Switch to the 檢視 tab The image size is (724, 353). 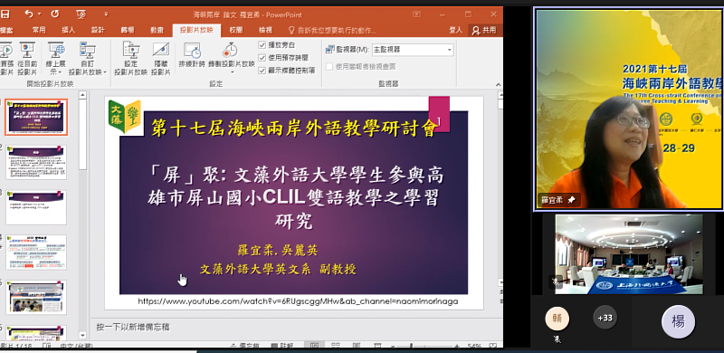point(265,30)
